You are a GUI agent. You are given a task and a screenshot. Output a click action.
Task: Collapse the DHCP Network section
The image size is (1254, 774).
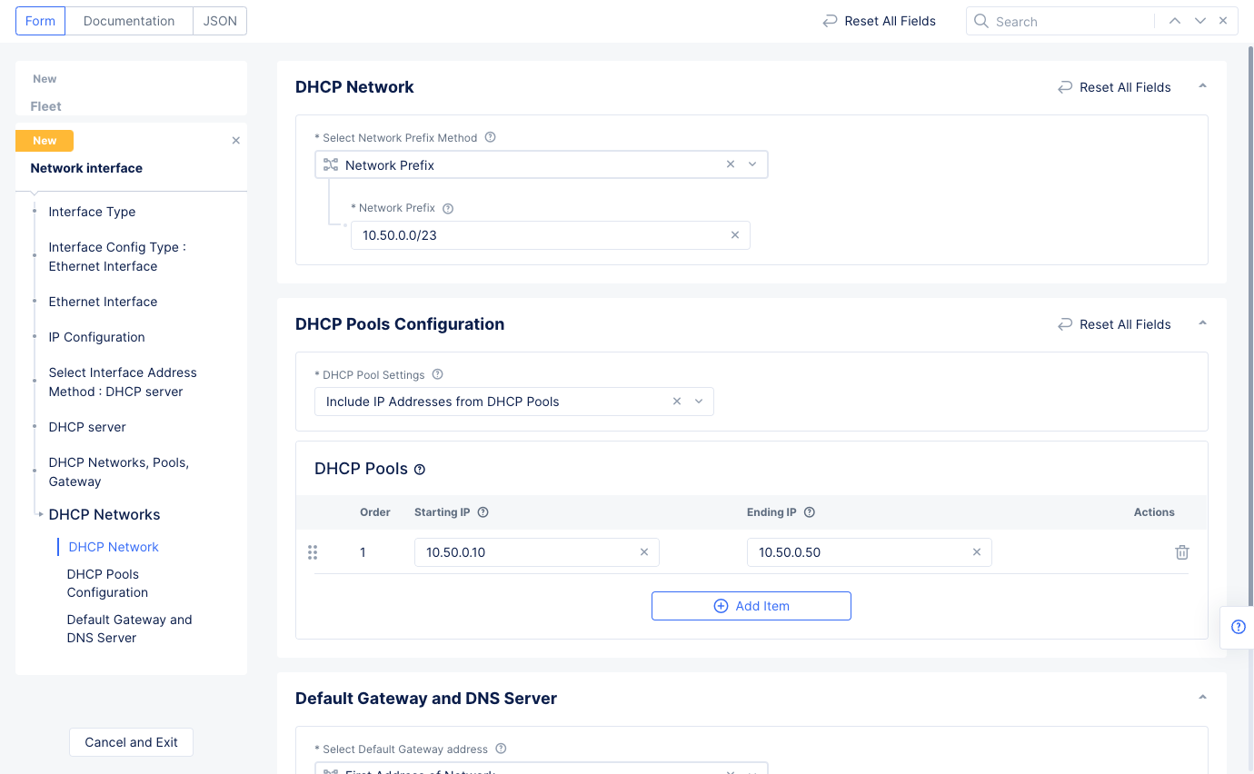pos(1202,84)
